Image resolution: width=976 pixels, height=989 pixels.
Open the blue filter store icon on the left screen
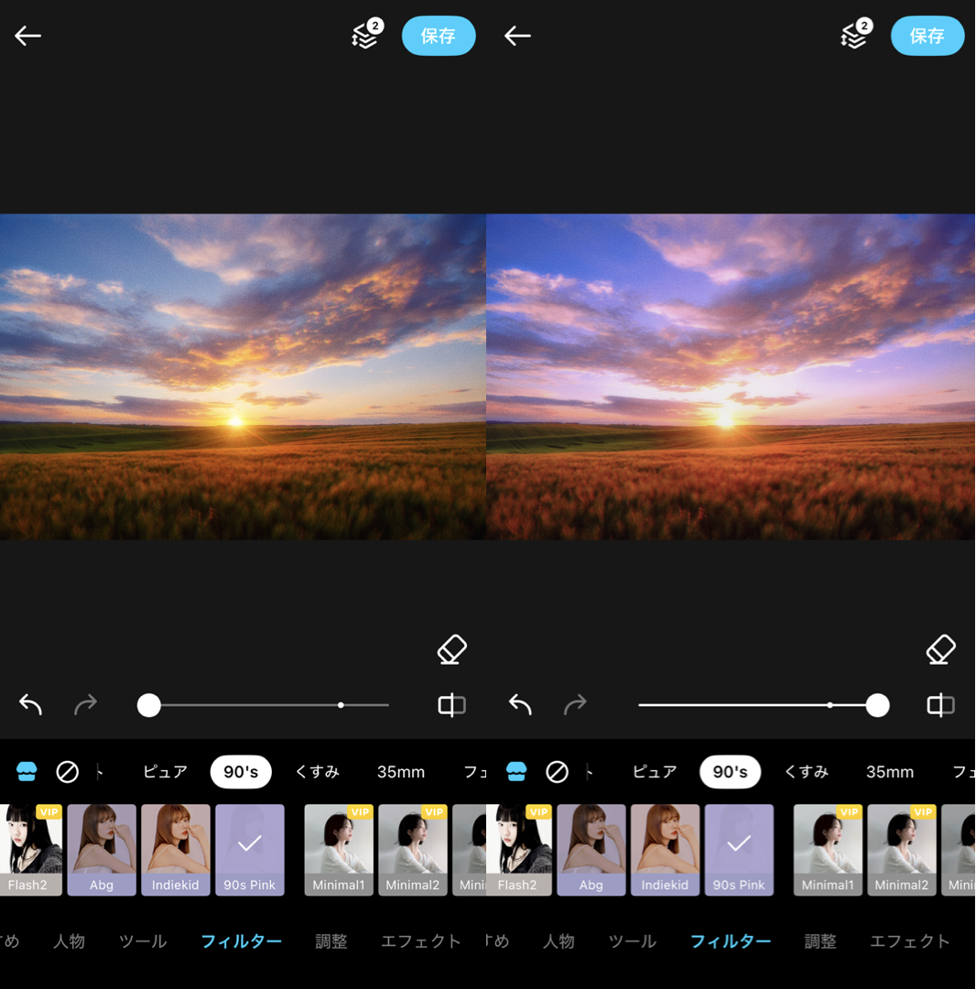[x=27, y=772]
